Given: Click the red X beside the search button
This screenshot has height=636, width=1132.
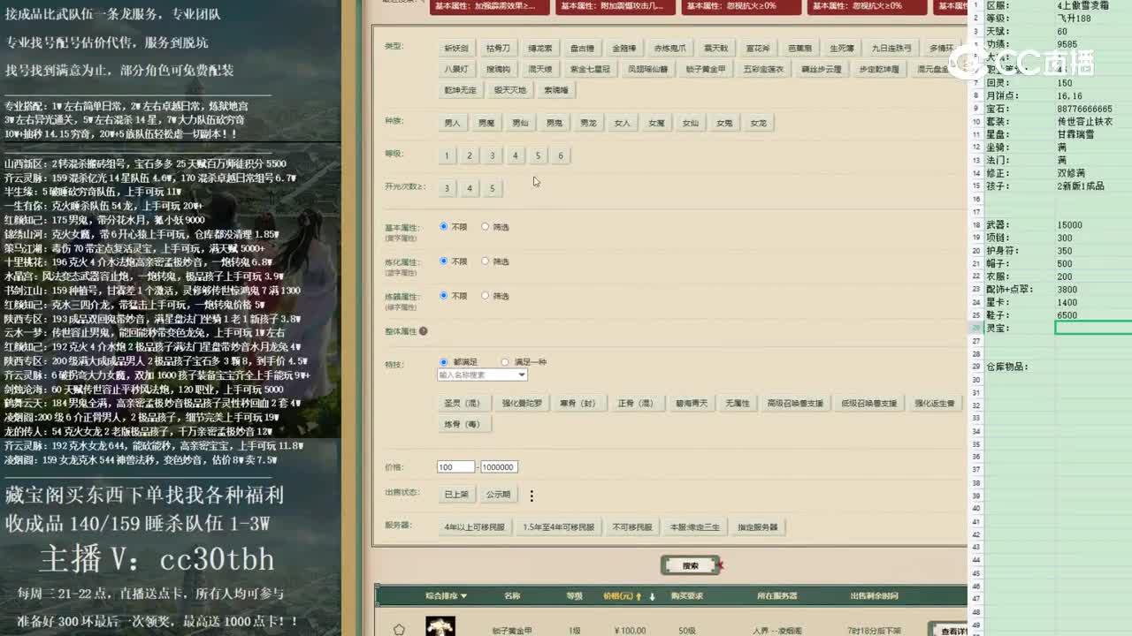Looking at the screenshot, I should 721,565.
